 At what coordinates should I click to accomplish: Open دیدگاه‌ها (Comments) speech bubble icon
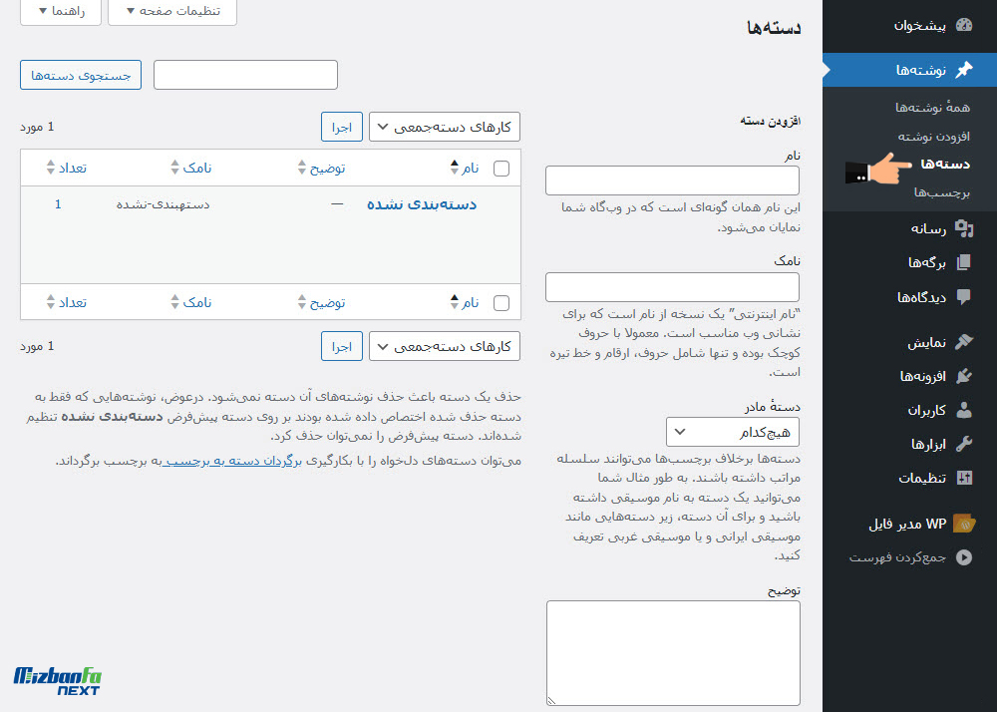click(963, 296)
